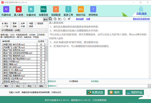Click the lock icon above 注册/登录
The image size is (151, 103).
pyautogui.click(x=141, y=9)
